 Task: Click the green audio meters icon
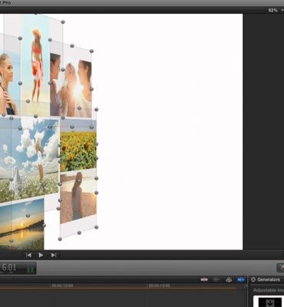pyautogui.click(x=31, y=269)
